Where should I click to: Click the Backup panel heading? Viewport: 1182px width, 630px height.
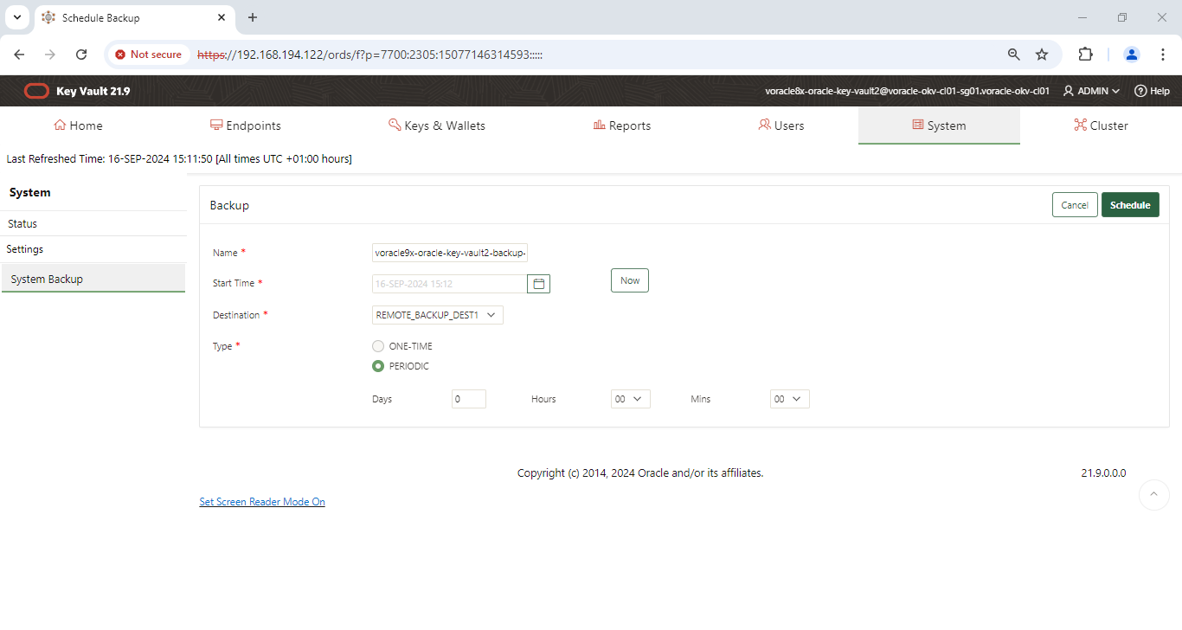(229, 206)
